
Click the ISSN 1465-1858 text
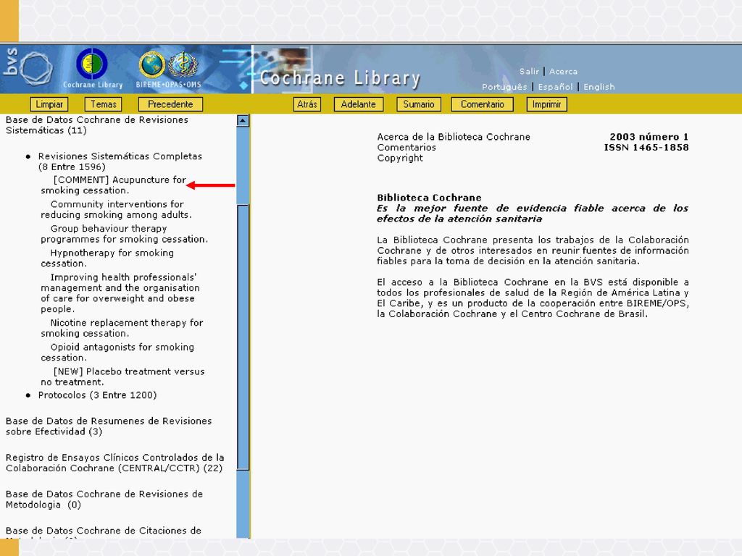pos(646,148)
